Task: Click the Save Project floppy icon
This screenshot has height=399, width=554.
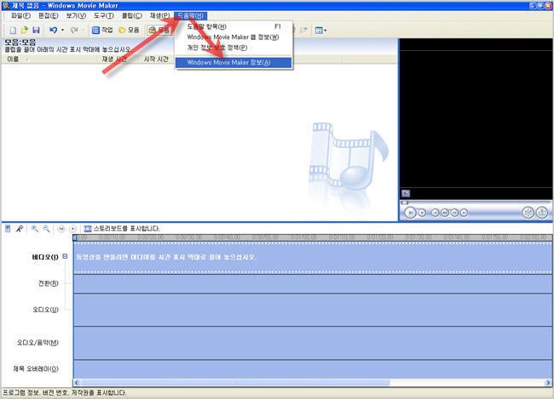Action: pos(36,31)
